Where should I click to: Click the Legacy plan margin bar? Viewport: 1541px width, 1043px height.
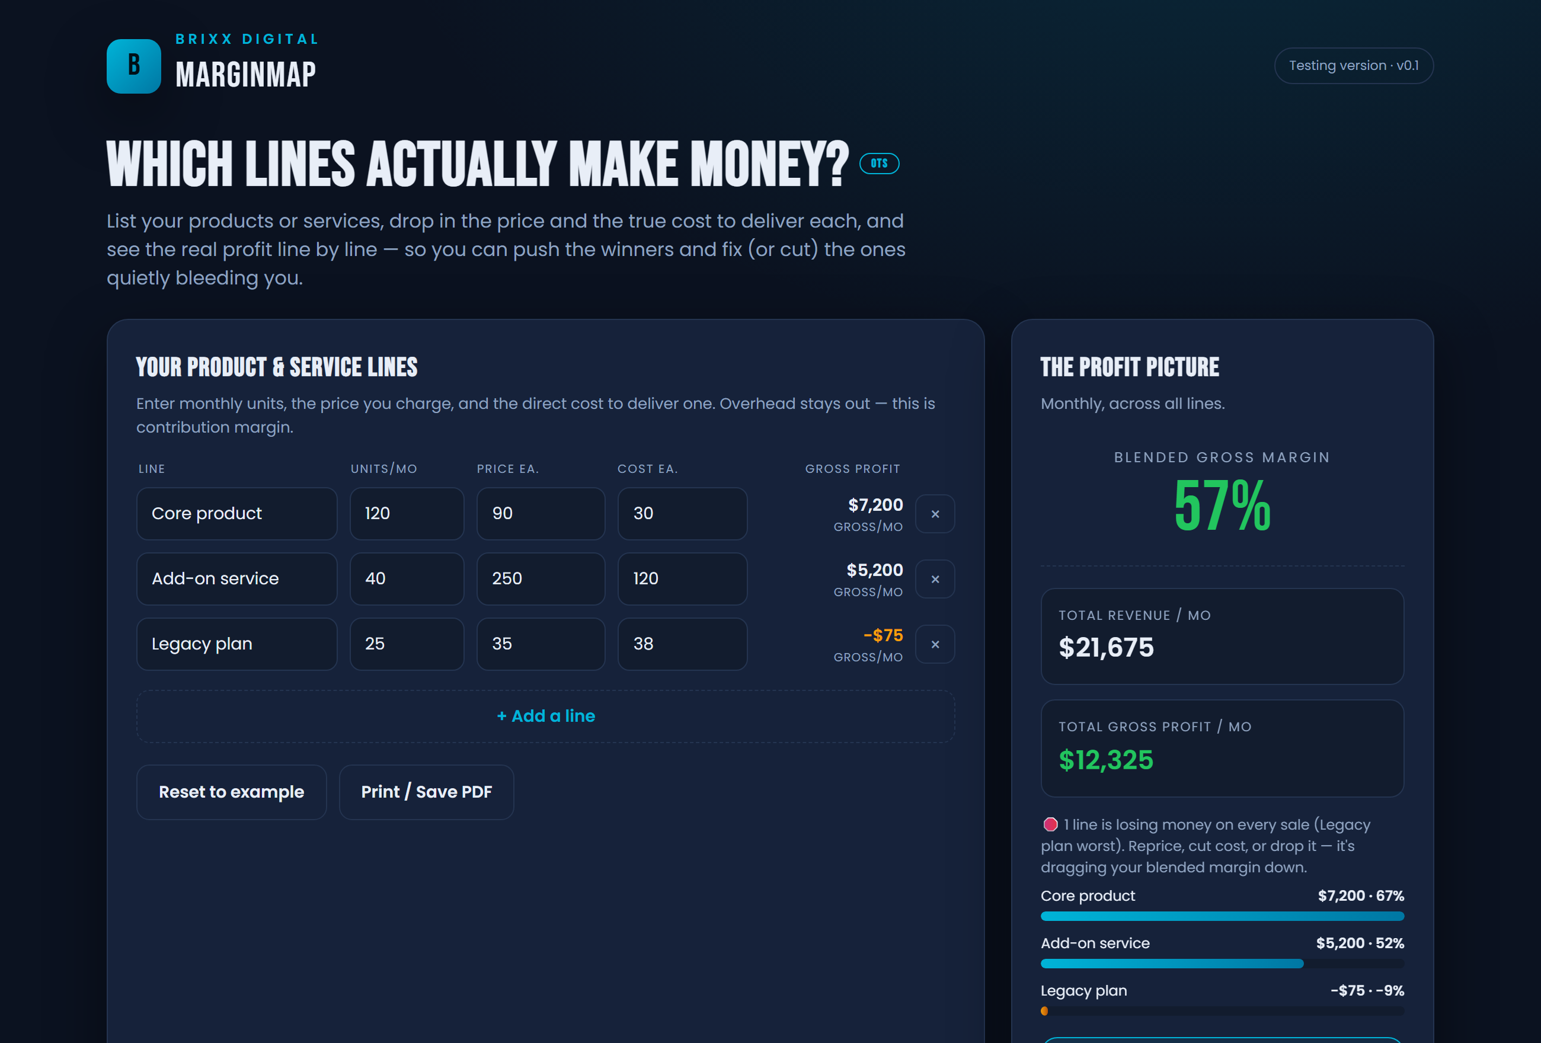[1222, 1011]
